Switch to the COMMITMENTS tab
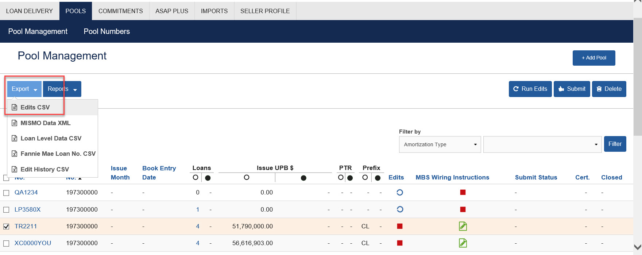Screen dimensions: 642x255 pyautogui.click(x=121, y=11)
